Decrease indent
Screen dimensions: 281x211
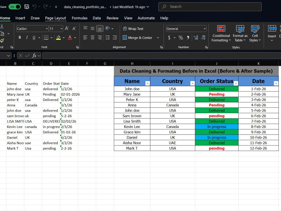click(108, 37)
